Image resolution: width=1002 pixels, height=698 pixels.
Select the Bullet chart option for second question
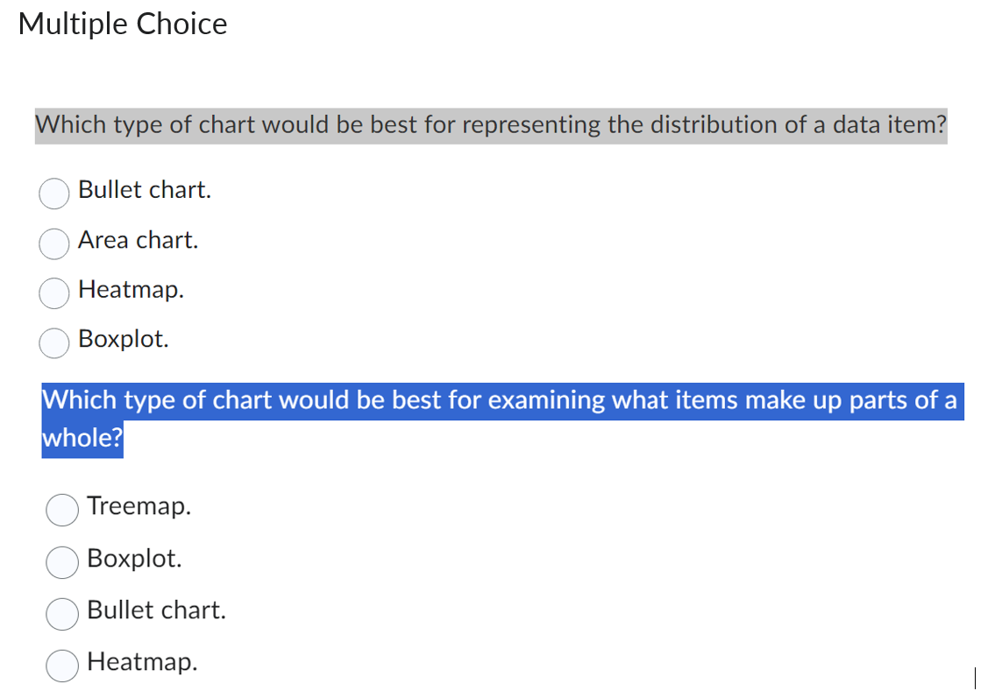click(x=61, y=614)
